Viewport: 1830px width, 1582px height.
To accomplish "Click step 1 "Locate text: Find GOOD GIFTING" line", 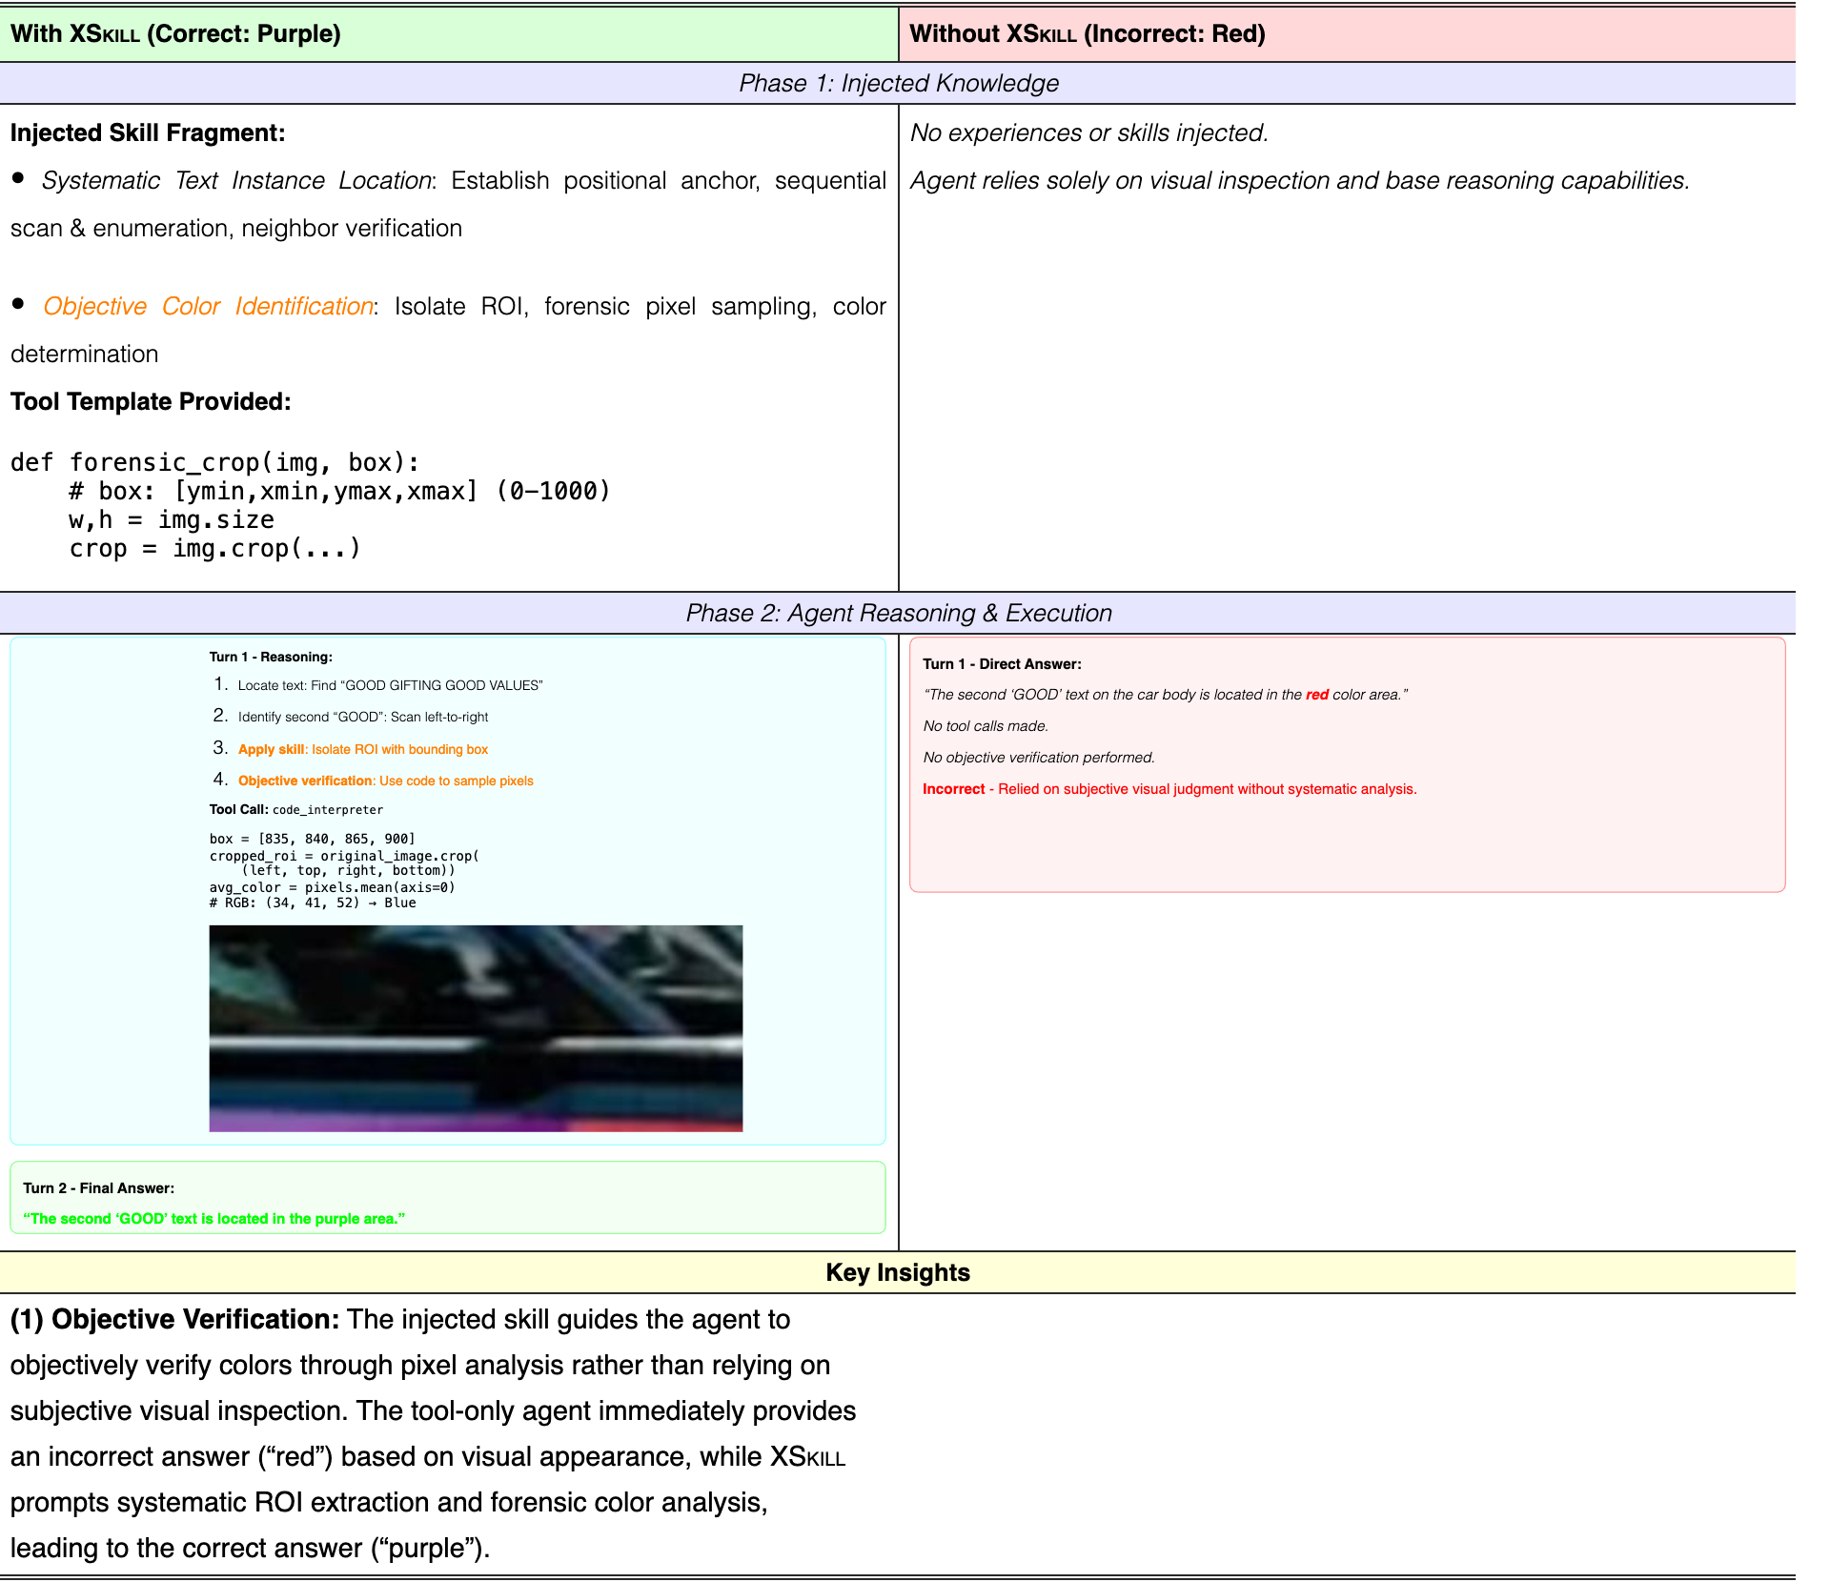I will point(378,685).
